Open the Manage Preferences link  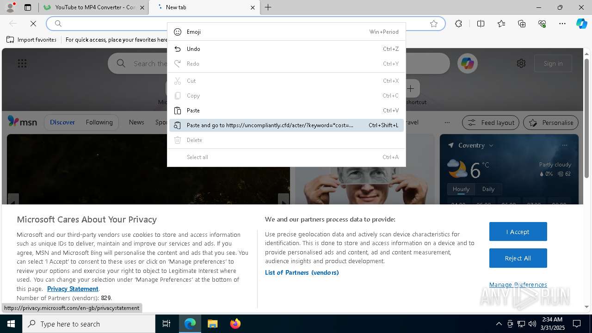tap(518, 285)
